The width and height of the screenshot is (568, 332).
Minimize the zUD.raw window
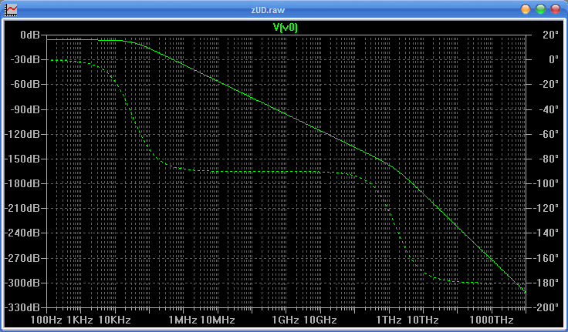click(526, 8)
